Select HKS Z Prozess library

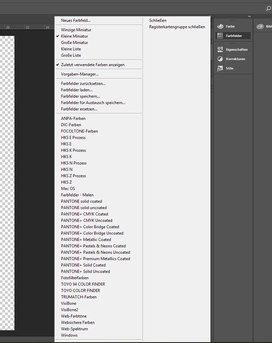(x=73, y=176)
